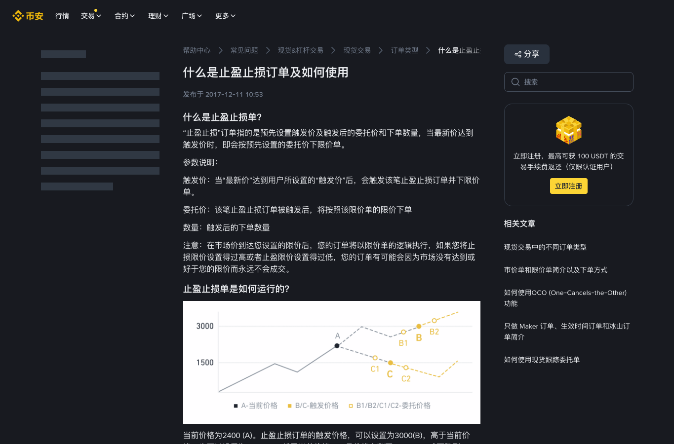This screenshot has width=674, height=444.
Task: Click the 相关文章 heading
Action: point(520,223)
